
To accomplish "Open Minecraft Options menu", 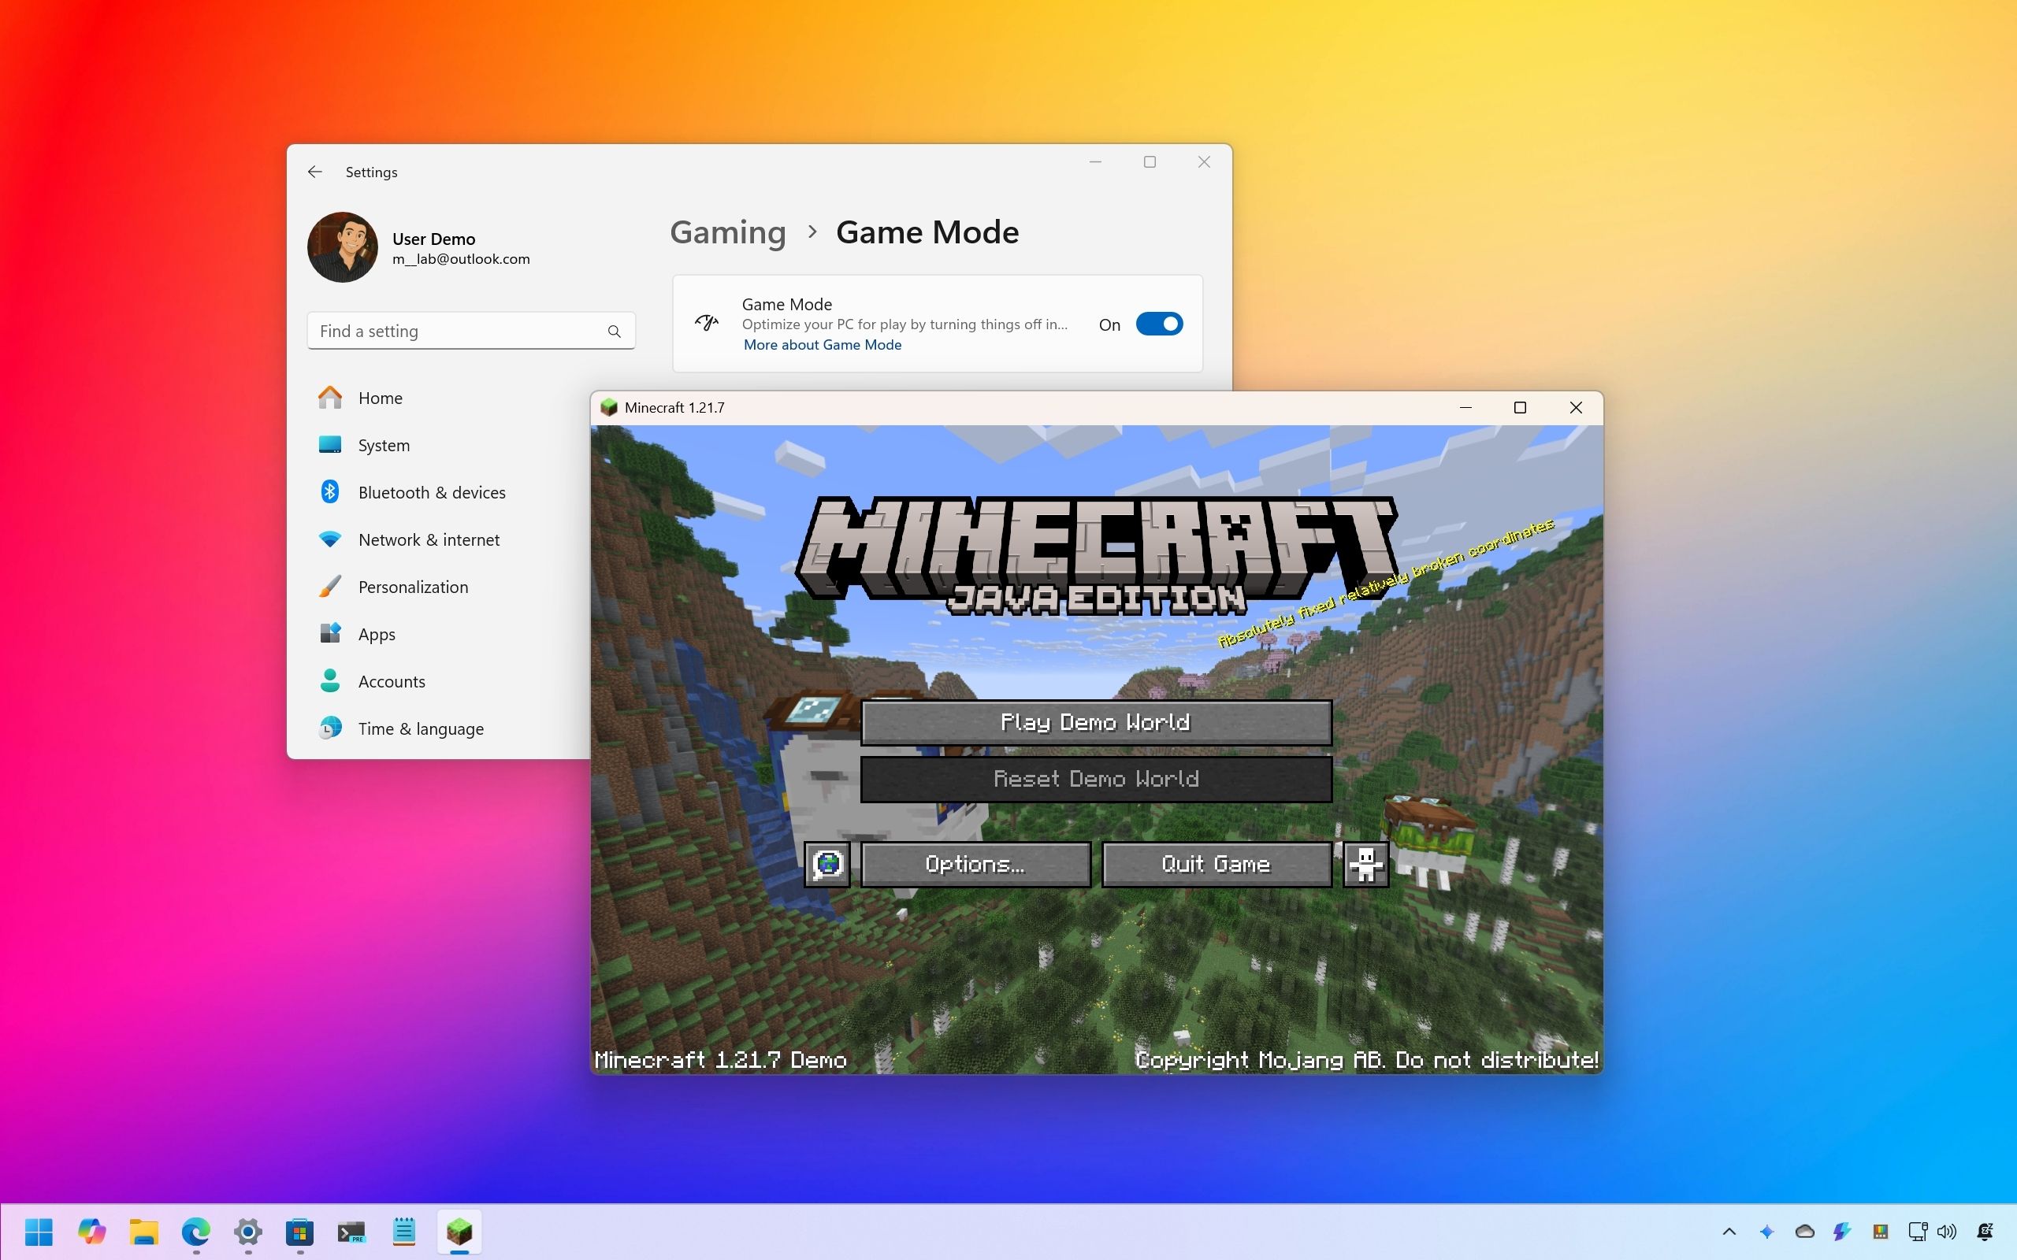I will click(975, 864).
